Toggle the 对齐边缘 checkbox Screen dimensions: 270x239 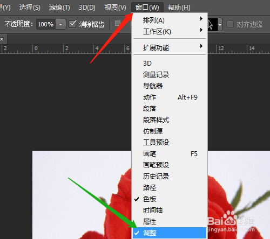point(230,24)
